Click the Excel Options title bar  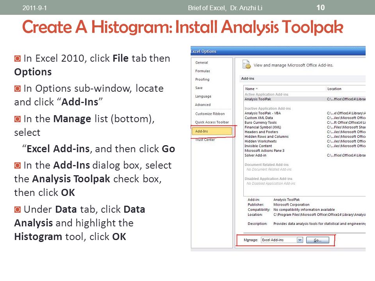(278, 51)
